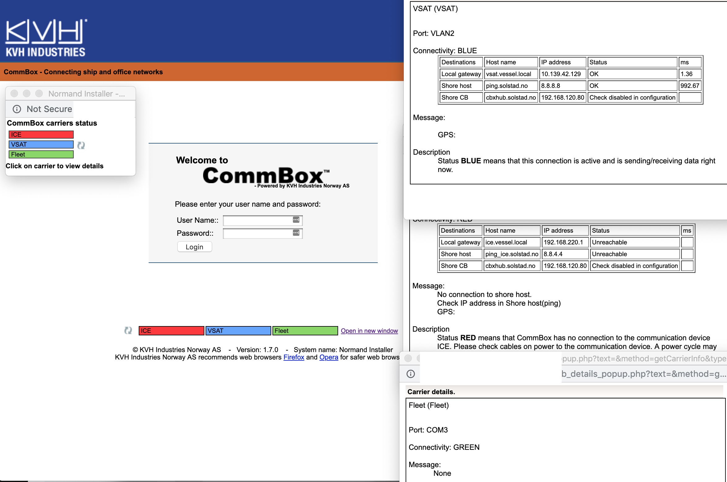
Task: Focus the Password input field
Action: tap(263, 233)
